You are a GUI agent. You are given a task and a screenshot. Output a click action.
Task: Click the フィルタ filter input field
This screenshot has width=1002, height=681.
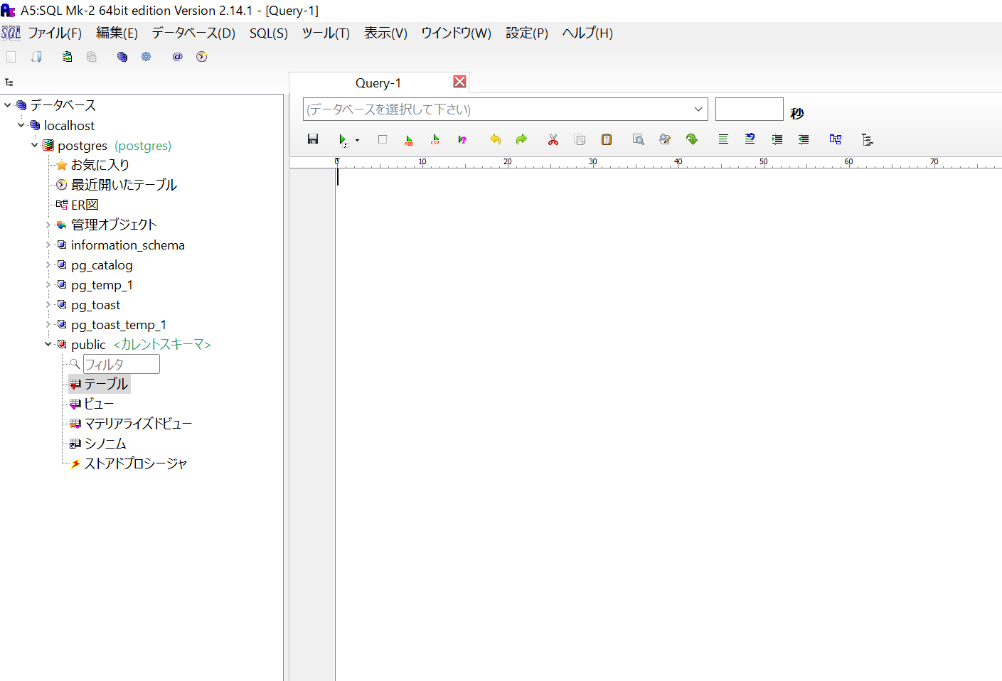[x=122, y=364]
